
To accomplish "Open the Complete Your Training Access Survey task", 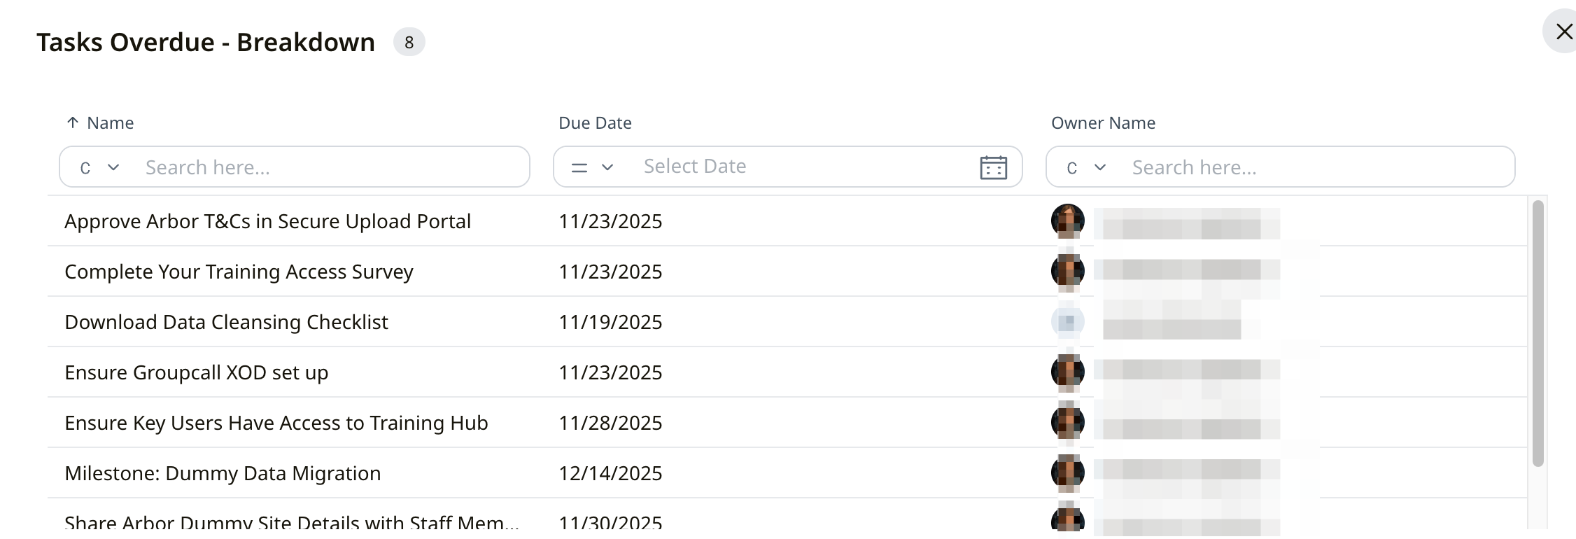I will point(239,272).
